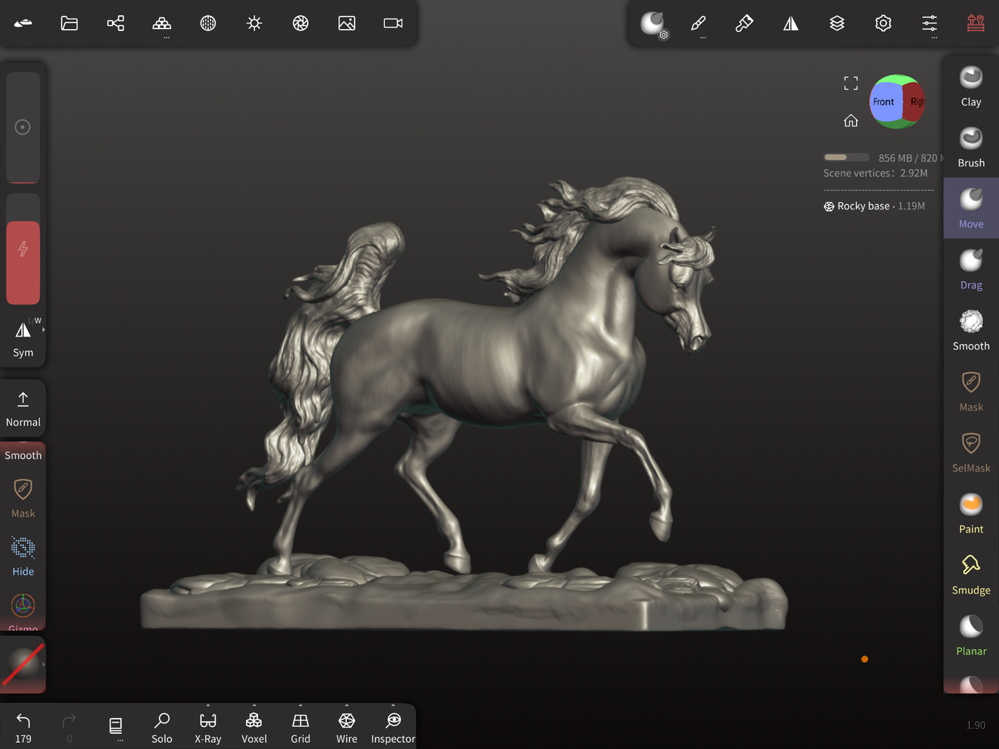Click the Front face of view cube
This screenshot has width=999, height=749.
[884, 102]
